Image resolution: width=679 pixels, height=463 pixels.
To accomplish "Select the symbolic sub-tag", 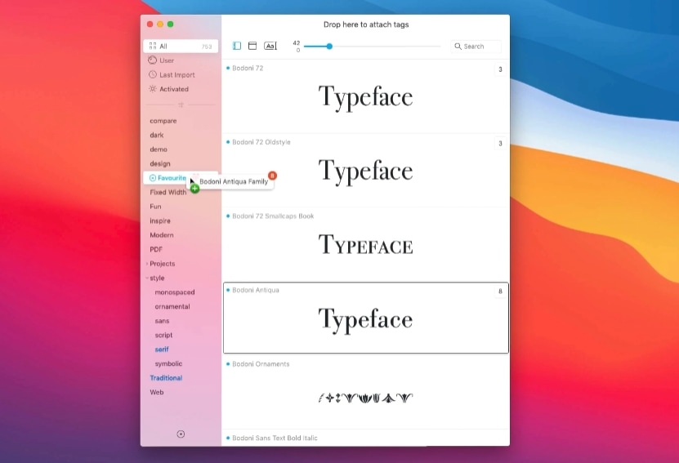I will tap(168, 363).
